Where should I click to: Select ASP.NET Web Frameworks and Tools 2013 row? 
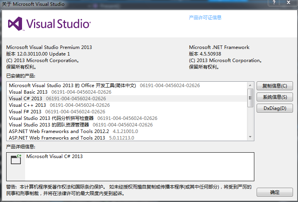click(x=127, y=138)
